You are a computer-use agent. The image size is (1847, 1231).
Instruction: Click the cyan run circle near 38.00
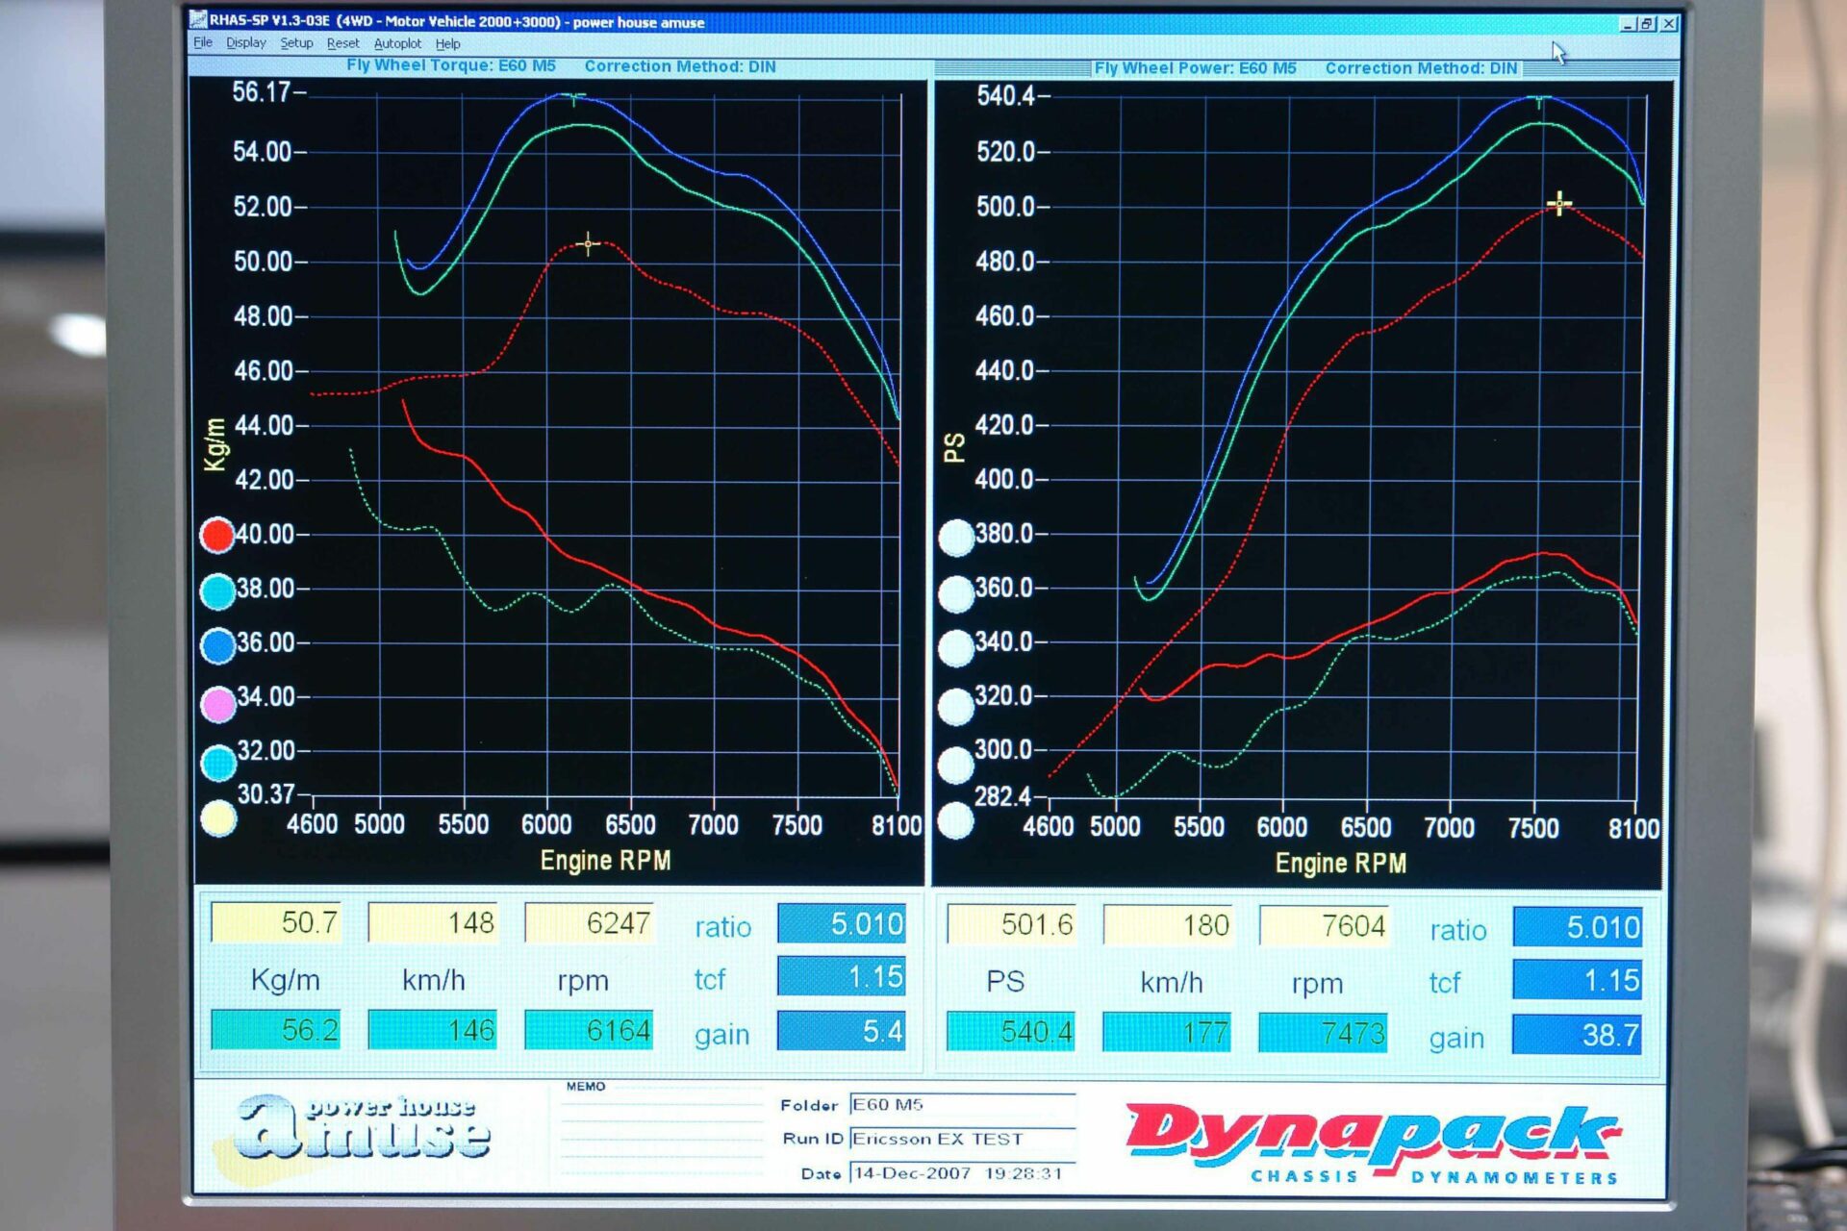click(218, 591)
